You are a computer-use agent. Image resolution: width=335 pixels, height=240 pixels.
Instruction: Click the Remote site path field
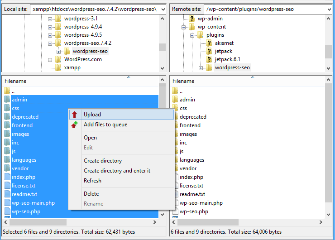pyautogui.click(x=265, y=9)
